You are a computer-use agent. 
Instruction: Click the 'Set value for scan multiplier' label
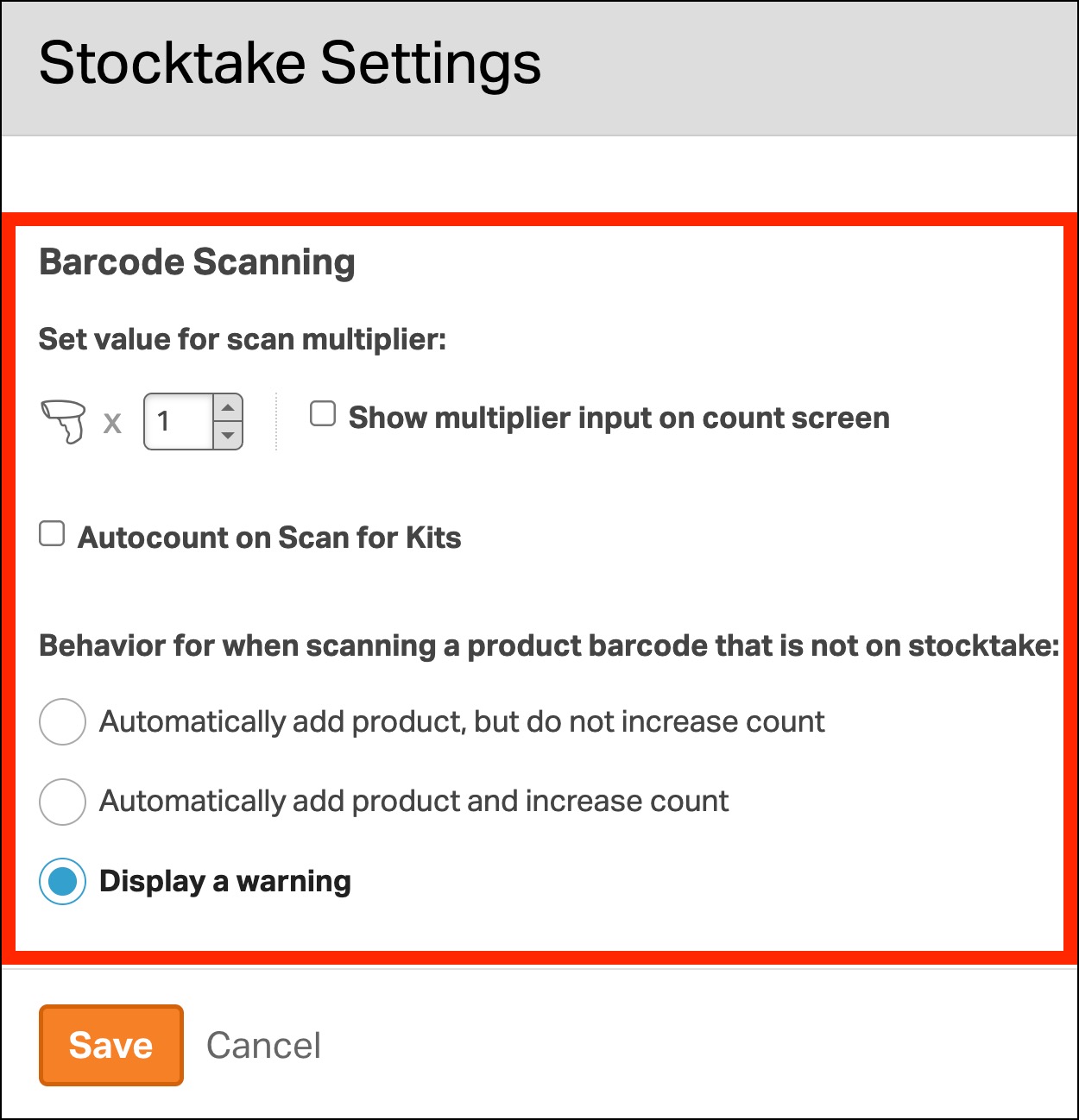[x=243, y=339]
